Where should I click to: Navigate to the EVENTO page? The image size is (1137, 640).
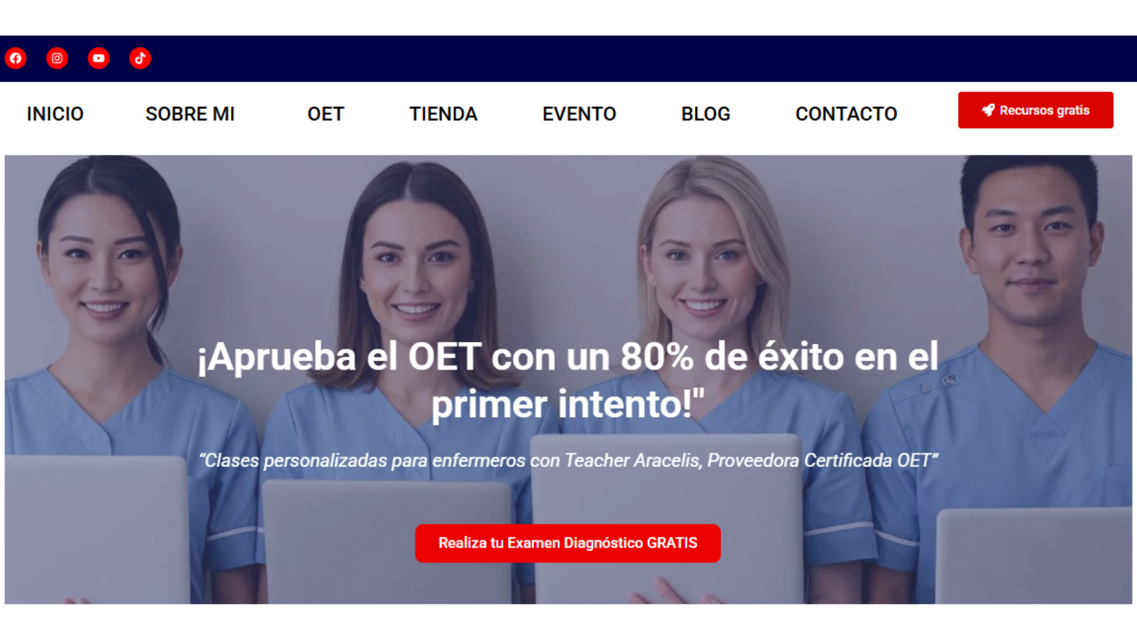579,114
